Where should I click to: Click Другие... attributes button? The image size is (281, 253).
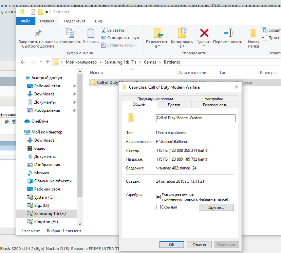pos(216,207)
